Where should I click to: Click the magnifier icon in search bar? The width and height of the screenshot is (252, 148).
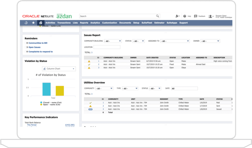point(157,16)
